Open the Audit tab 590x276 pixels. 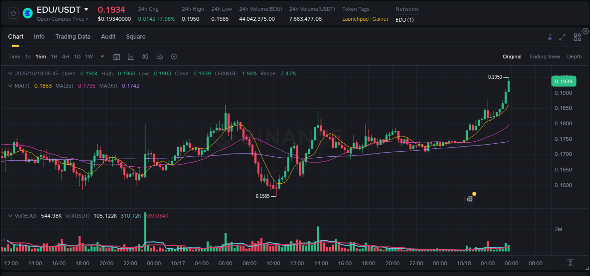[108, 36]
